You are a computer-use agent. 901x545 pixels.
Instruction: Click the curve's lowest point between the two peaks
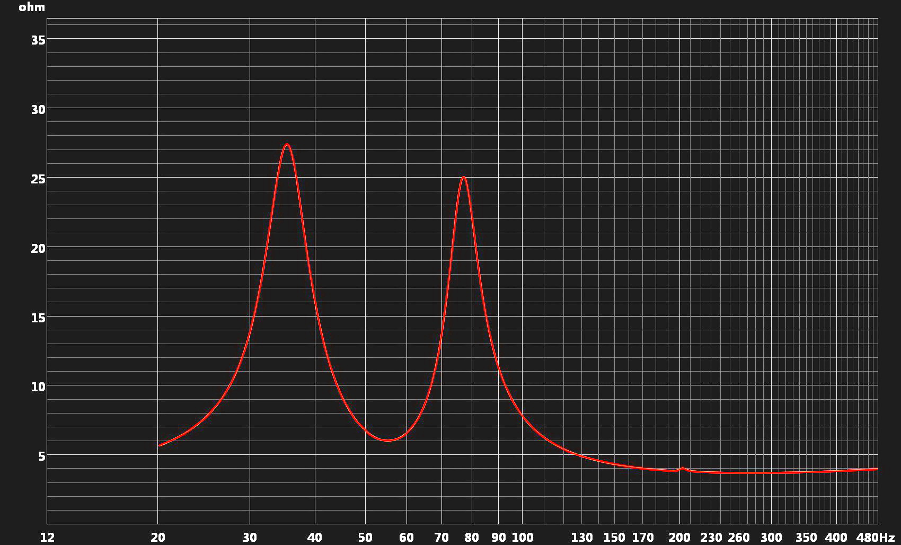pyautogui.click(x=388, y=440)
